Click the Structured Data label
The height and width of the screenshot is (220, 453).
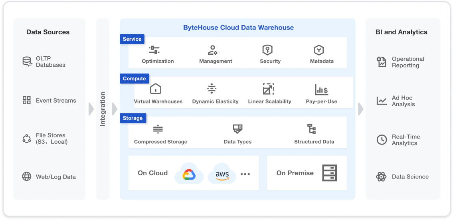point(314,142)
